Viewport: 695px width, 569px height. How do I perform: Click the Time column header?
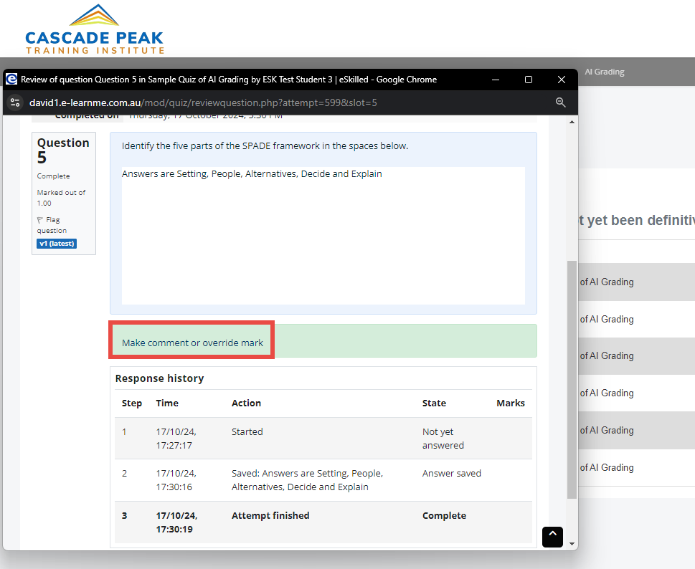click(x=167, y=403)
